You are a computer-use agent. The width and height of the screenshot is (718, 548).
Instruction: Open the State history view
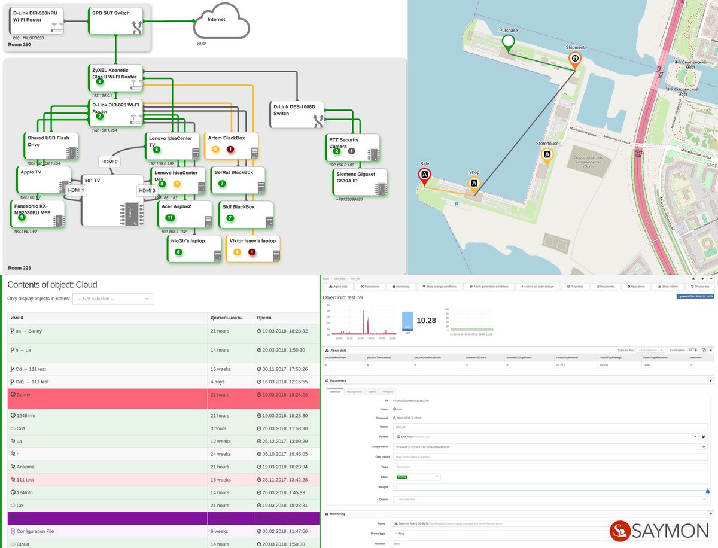click(x=667, y=287)
